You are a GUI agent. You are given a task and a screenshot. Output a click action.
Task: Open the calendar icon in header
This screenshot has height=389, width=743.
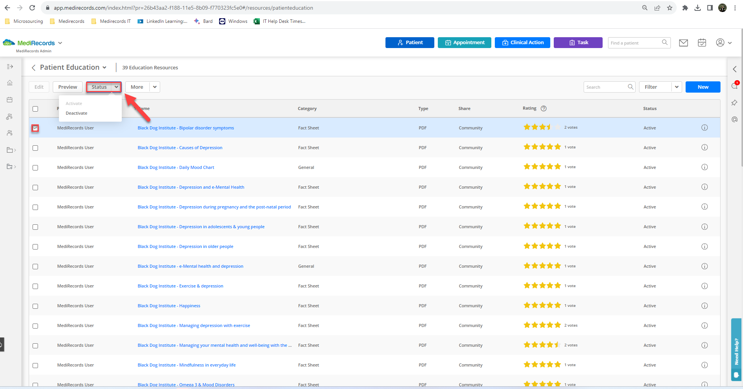[702, 43]
